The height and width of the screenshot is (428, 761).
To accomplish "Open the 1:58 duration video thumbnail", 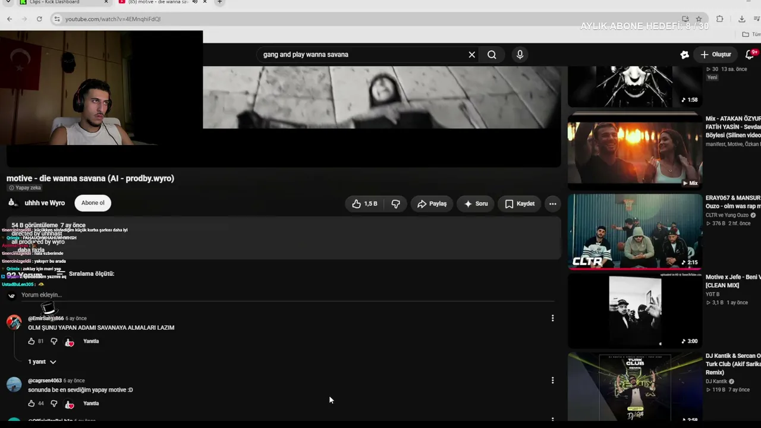I will 635,87.
